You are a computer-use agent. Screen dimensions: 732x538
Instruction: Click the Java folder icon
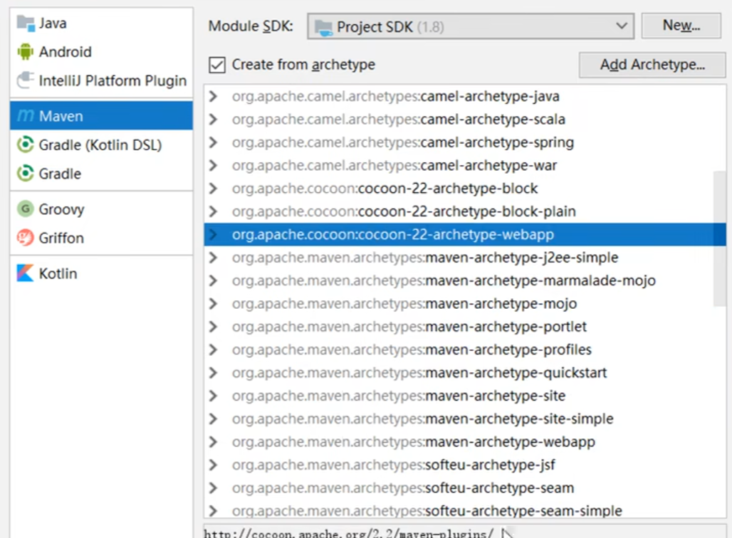(26, 23)
